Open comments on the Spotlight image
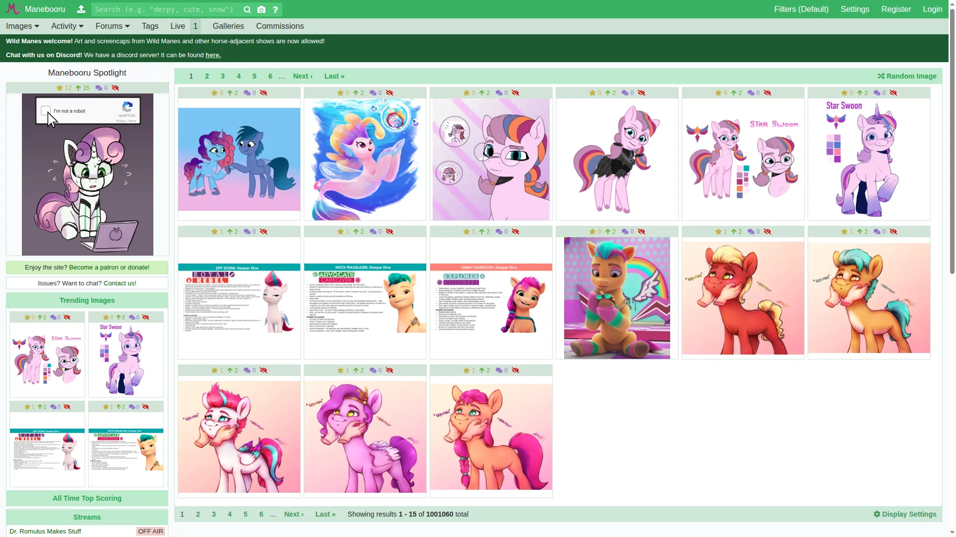Screen dimensions: 956x537 [x=99, y=88]
